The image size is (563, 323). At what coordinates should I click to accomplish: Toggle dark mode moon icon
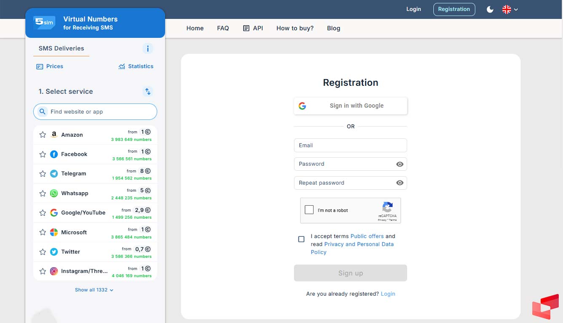pos(490,9)
